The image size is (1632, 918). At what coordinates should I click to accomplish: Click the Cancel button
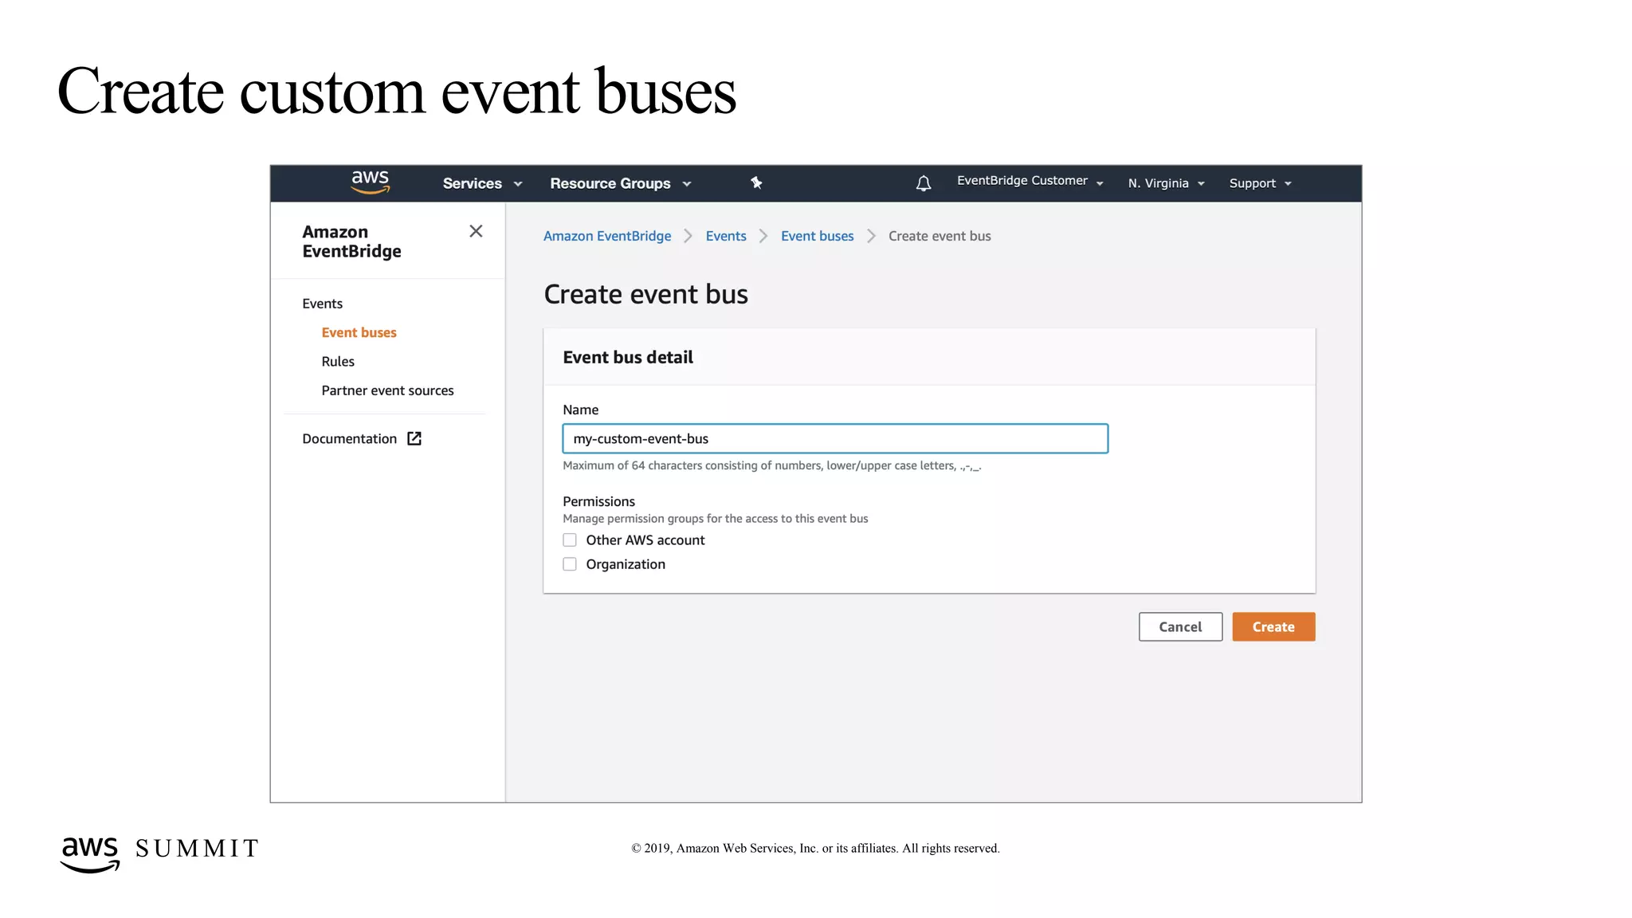[x=1180, y=627]
